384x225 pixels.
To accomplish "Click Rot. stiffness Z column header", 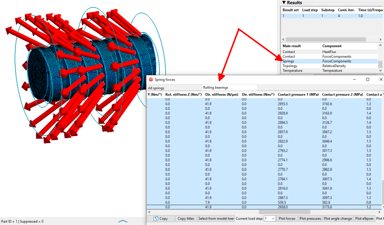I will (x=183, y=94).
